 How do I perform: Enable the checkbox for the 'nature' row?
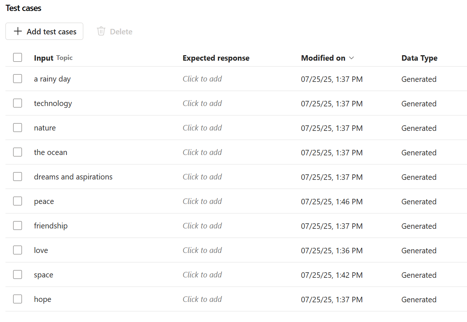point(17,127)
